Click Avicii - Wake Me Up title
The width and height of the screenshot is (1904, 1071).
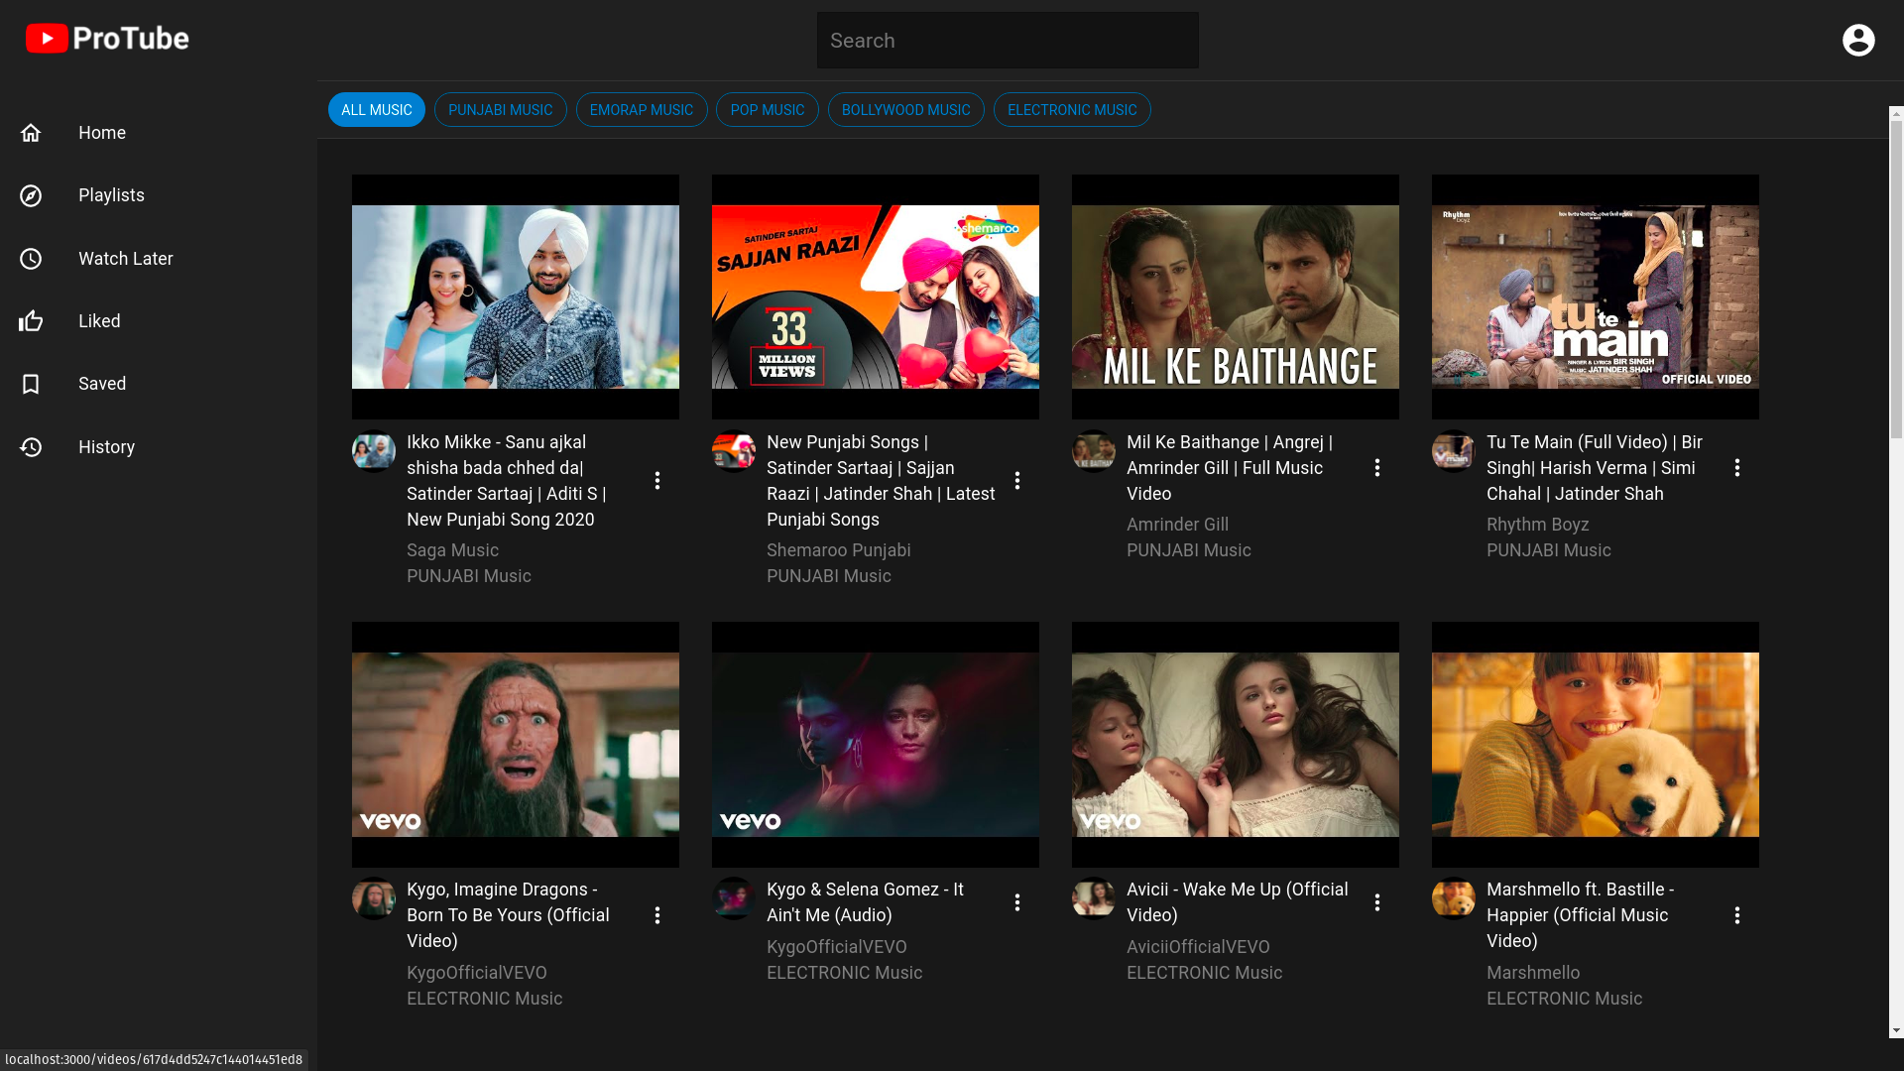pos(1238,902)
